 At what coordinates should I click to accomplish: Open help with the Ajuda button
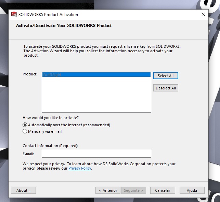[192, 190]
